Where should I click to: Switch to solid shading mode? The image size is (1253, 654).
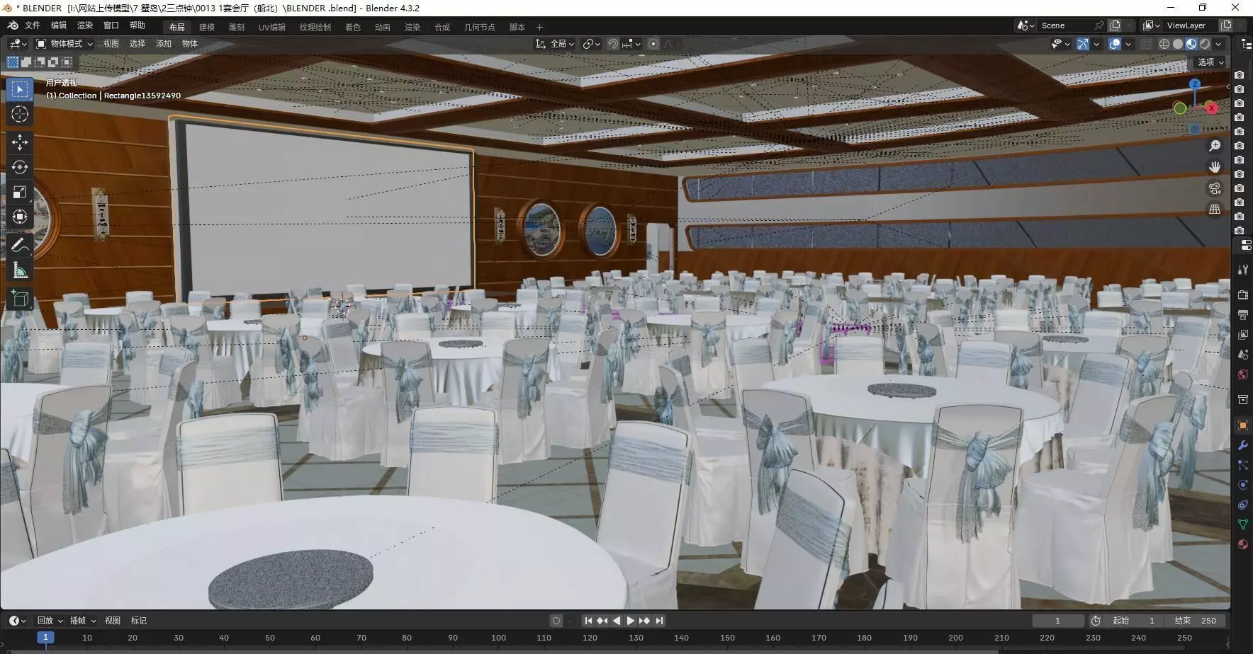(x=1177, y=44)
